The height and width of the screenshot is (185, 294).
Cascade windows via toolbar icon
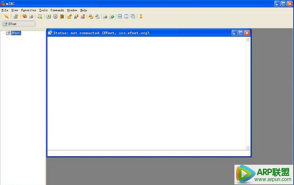click(x=133, y=16)
